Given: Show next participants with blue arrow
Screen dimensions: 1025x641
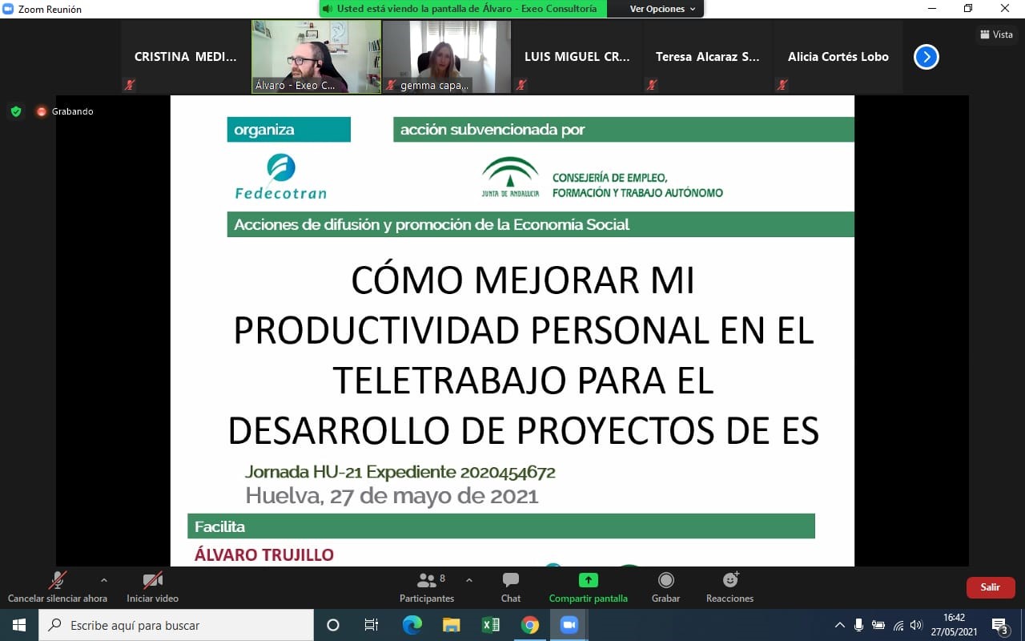Looking at the screenshot, I should click(927, 57).
